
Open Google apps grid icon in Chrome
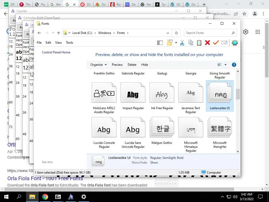pyautogui.click(x=258, y=32)
